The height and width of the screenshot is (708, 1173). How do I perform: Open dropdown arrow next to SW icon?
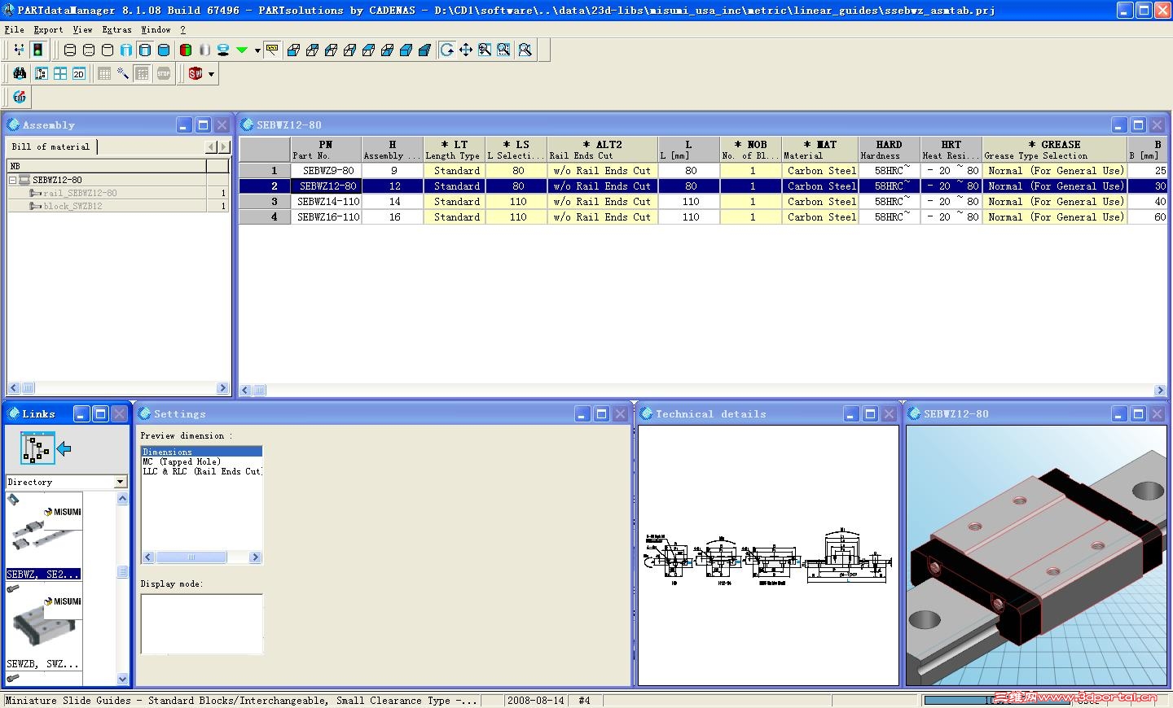(211, 74)
